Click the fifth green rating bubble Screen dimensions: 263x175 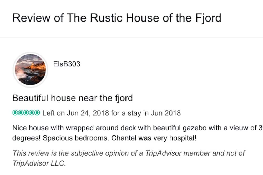pyautogui.click(x=37, y=113)
